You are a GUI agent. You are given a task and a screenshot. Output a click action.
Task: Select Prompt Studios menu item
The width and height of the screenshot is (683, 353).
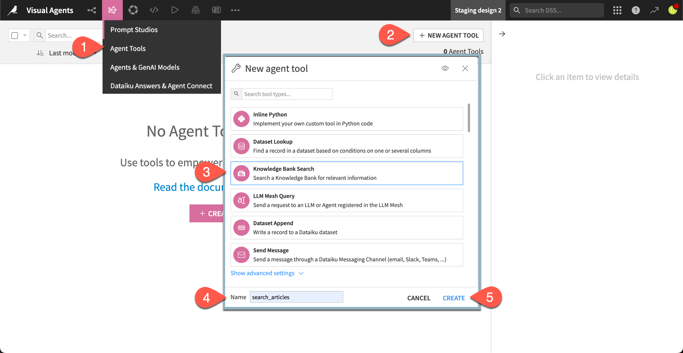click(x=134, y=30)
